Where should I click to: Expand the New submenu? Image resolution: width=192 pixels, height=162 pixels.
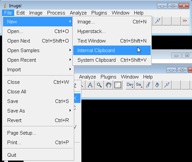pyautogui.click(x=38, y=22)
